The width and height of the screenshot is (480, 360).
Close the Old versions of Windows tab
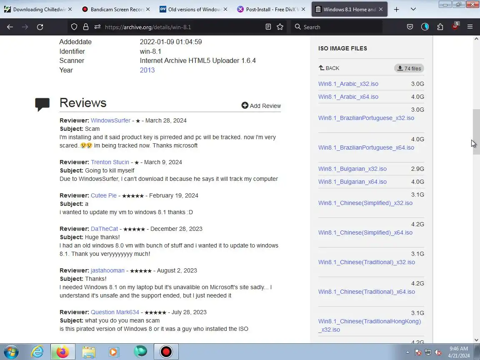225,9
